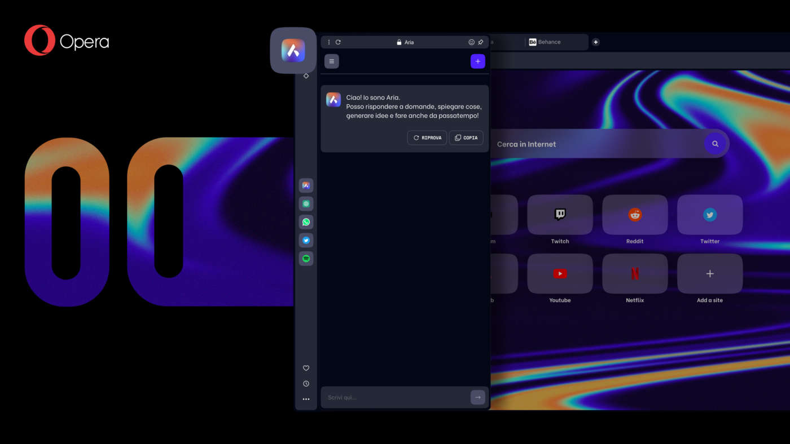Open the Netflix speed dial shortcut
The width and height of the screenshot is (790, 444).
(634, 273)
